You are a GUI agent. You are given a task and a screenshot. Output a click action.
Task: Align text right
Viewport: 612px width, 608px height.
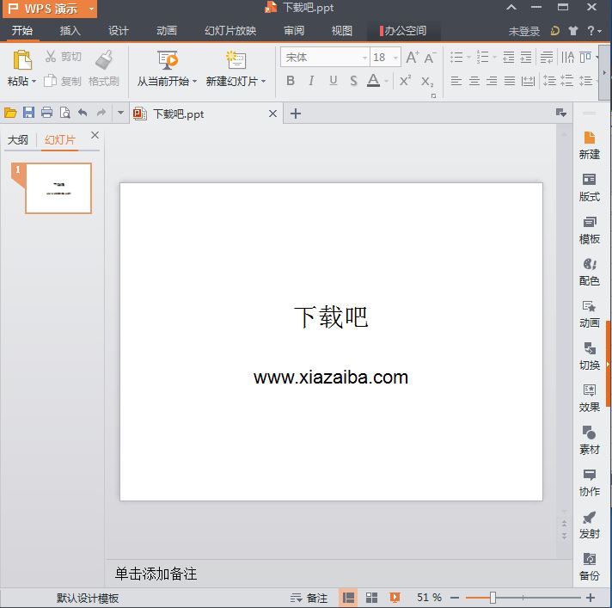click(x=492, y=81)
